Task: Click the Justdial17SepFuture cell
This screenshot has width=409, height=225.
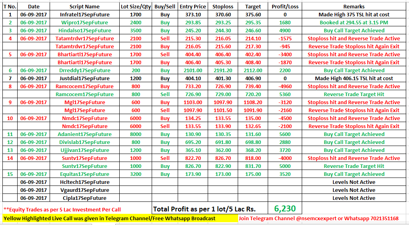Action: tap(84, 78)
